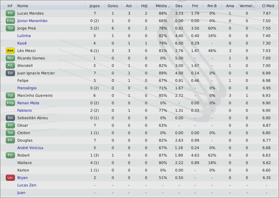This screenshot has width=279, height=198.
Task: Select the Fransérgio player name
Action: [27, 88]
